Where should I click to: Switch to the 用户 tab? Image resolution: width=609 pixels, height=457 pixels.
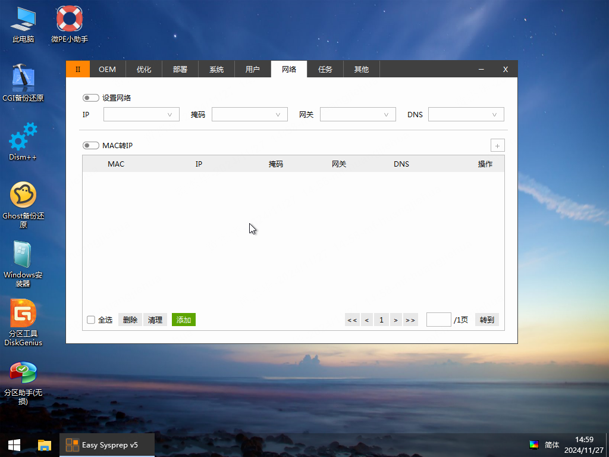tap(252, 69)
